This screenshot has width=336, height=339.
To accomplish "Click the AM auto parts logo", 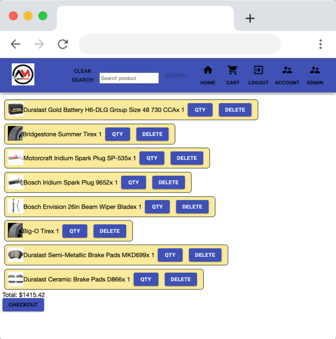I will [23, 74].
